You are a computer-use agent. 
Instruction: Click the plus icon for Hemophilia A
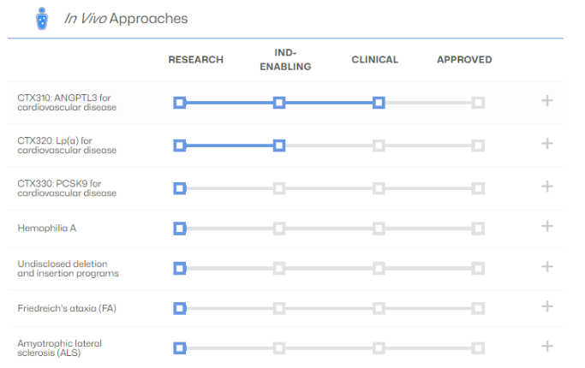(547, 226)
